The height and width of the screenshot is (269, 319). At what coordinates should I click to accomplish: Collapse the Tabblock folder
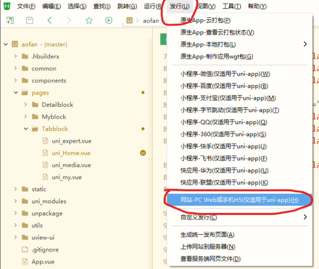coord(26,129)
